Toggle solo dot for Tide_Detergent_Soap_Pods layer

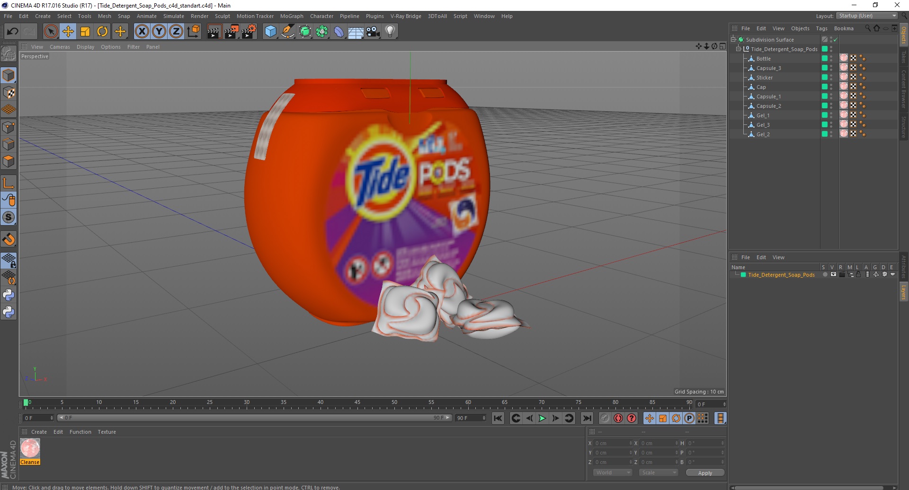[825, 274]
